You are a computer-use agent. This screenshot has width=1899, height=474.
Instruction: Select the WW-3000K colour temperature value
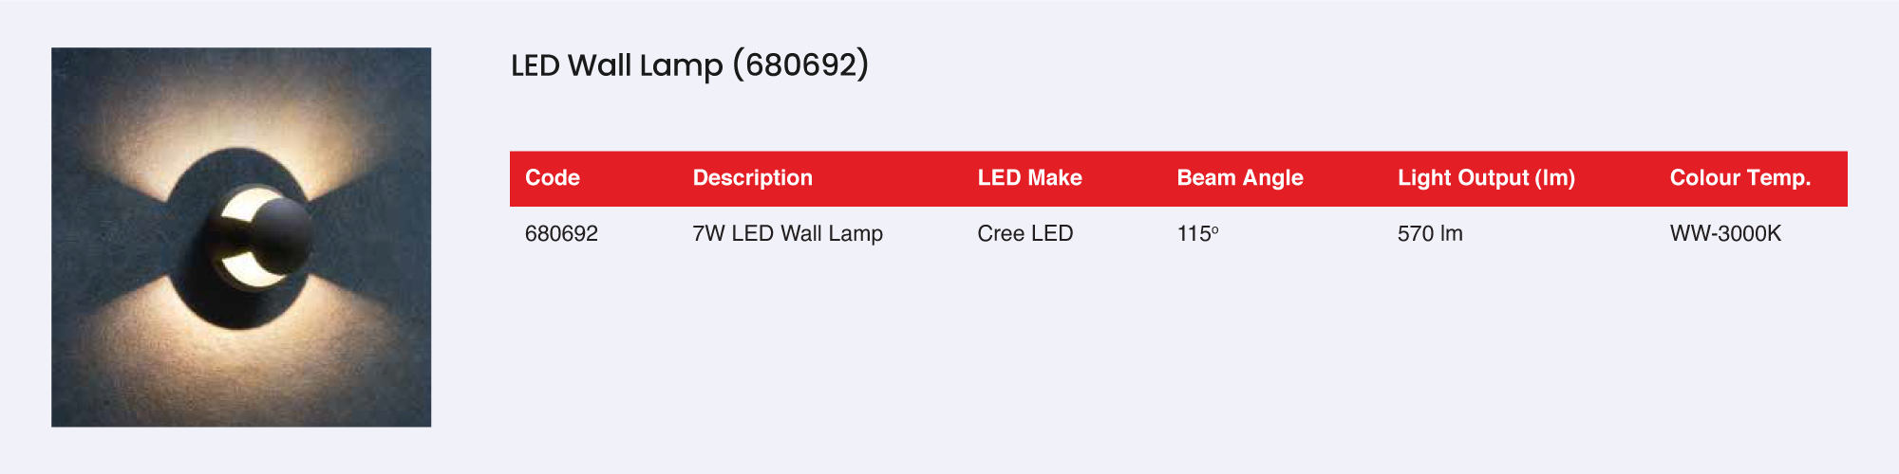[x=1725, y=234]
